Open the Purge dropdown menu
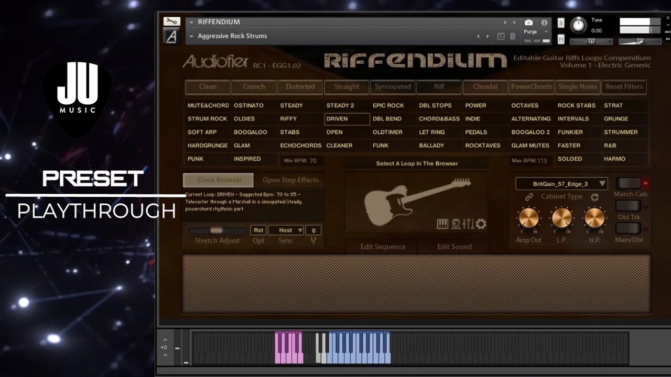671x377 pixels. pos(535,31)
